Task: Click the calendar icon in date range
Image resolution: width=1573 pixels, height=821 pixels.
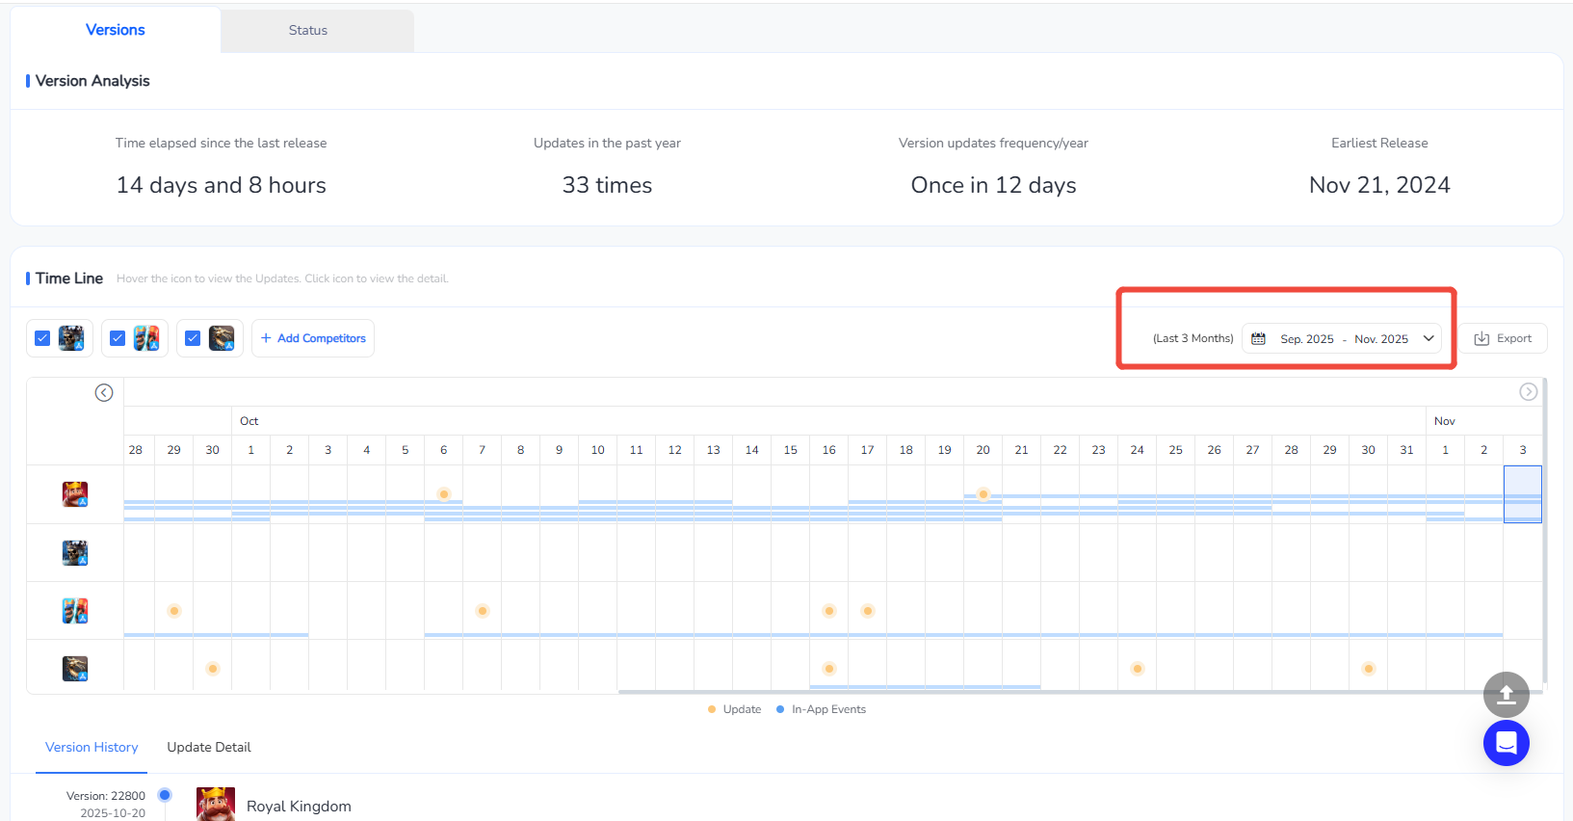Action: (1258, 338)
